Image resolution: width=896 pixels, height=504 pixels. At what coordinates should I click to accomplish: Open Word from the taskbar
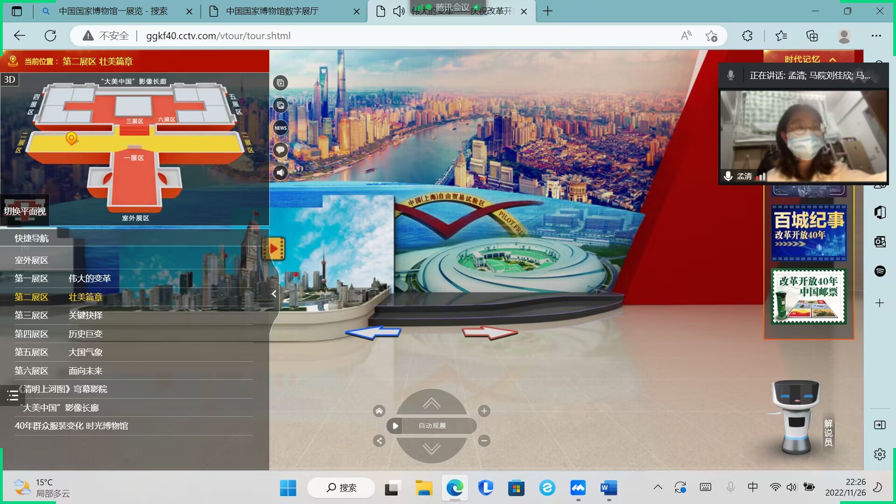coord(609,488)
